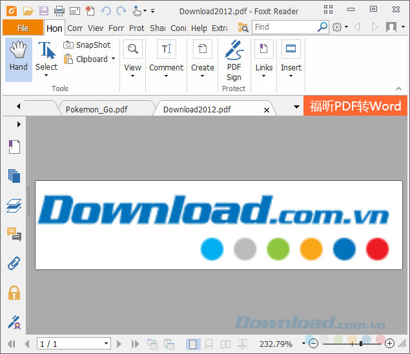The width and height of the screenshot is (410, 354).
Task: Open the Layers panel in sidebar
Action: [x=14, y=205]
